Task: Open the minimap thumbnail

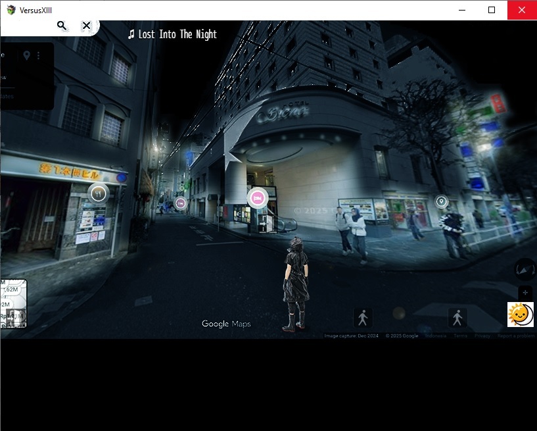Action: click(13, 303)
